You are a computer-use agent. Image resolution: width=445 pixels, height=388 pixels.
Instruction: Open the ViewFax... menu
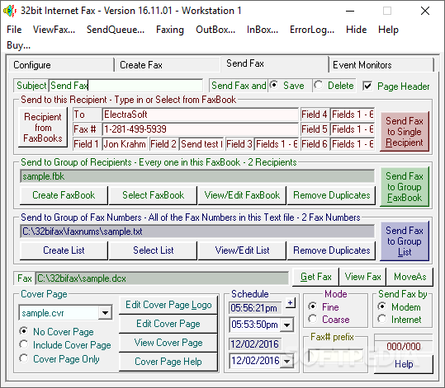point(54,30)
